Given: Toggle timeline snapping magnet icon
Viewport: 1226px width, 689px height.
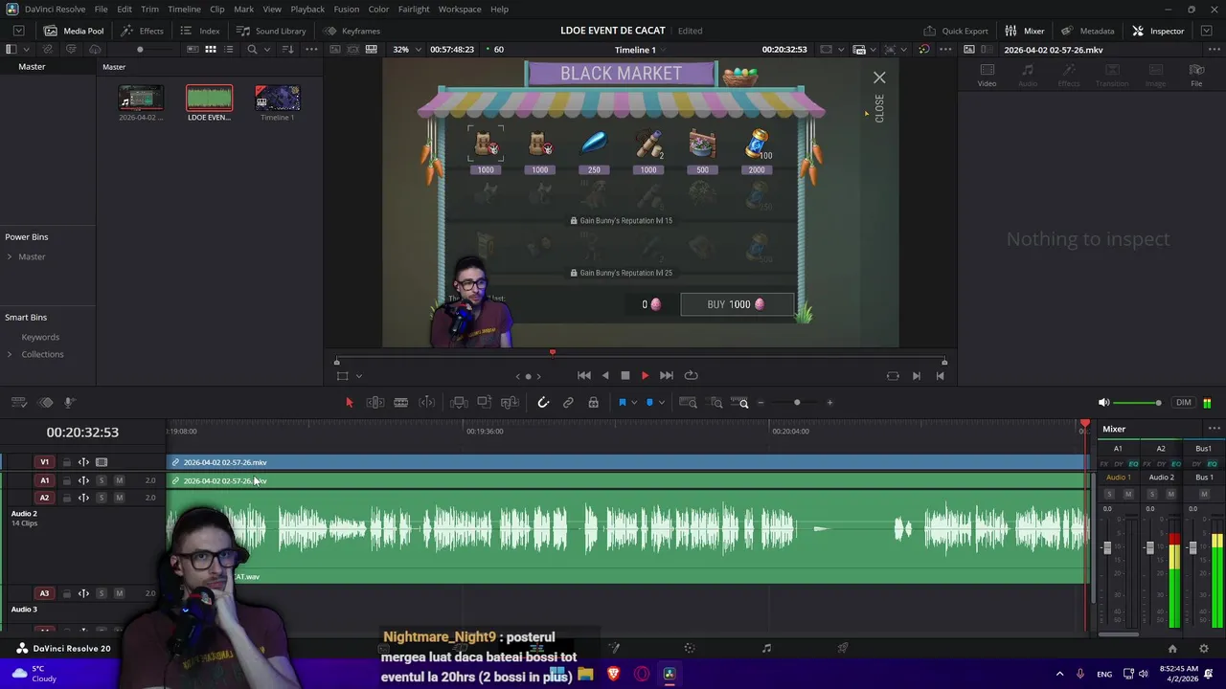Looking at the screenshot, I should (x=543, y=403).
